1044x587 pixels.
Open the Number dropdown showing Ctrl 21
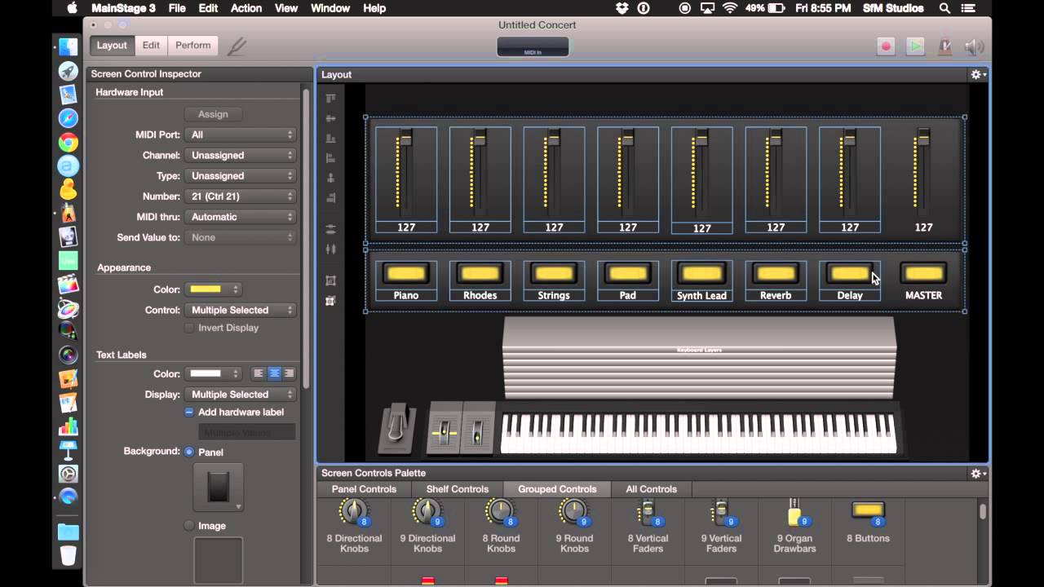pos(241,196)
